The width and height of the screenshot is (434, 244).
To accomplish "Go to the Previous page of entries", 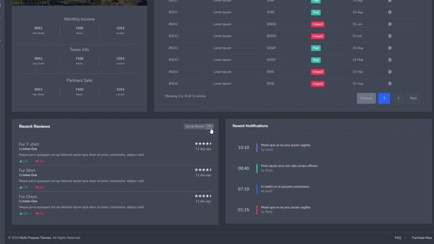I will tap(366, 98).
